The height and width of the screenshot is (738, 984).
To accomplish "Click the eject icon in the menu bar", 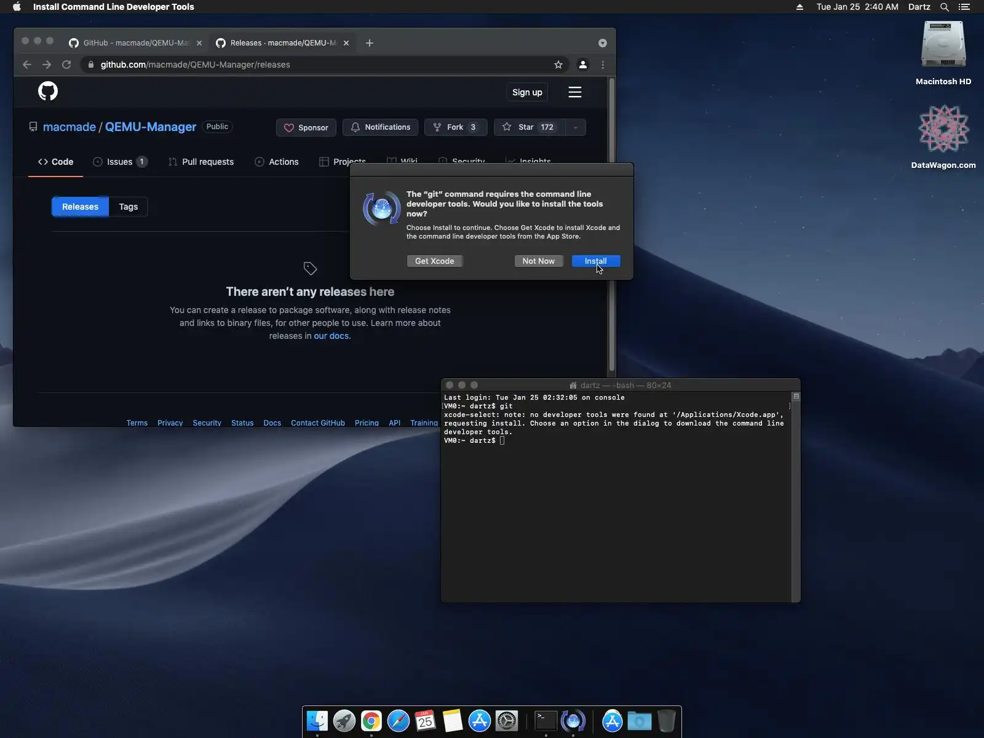I will pos(799,7).
